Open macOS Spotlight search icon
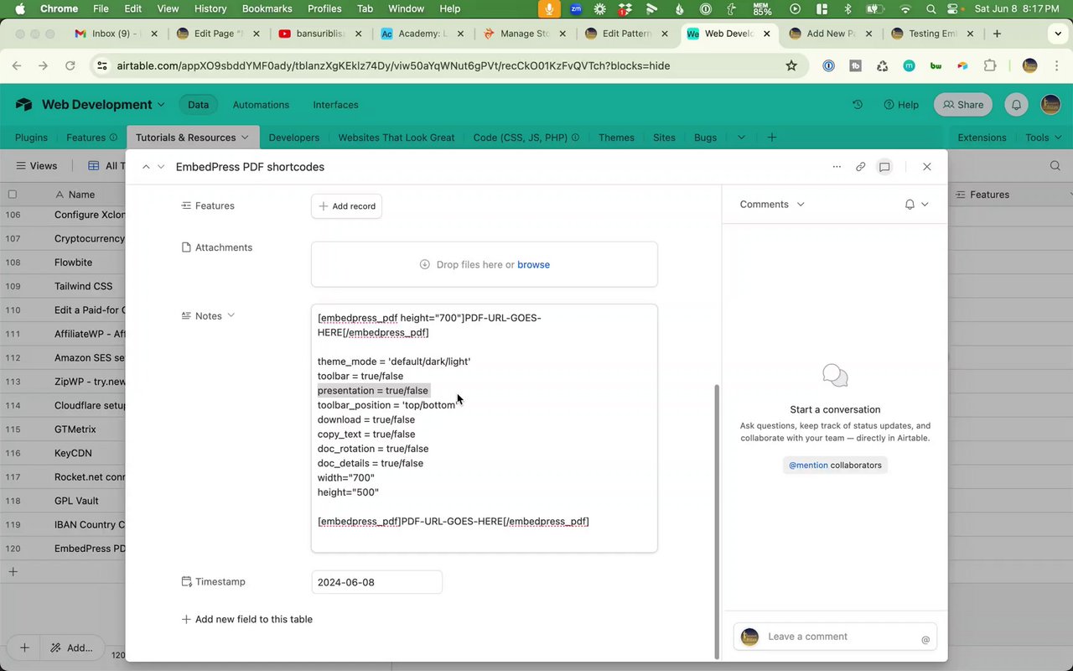The height and width of the screenshot is (671, 1073). (x=931, y=8)
